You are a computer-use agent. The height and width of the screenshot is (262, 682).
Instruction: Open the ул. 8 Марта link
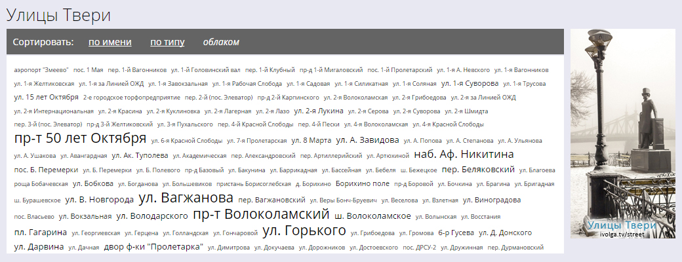click(x=311, y=140)
